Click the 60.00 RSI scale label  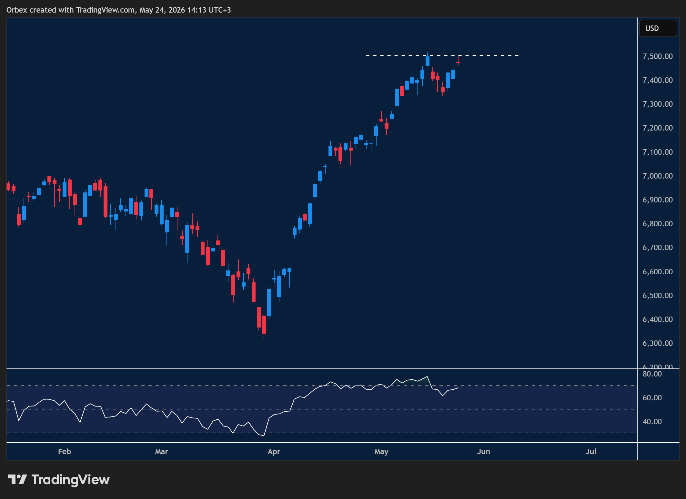coord(652,398)
